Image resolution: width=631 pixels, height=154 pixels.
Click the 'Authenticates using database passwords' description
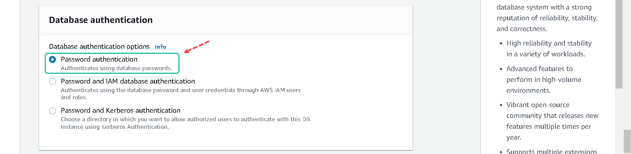coord(116,68)
